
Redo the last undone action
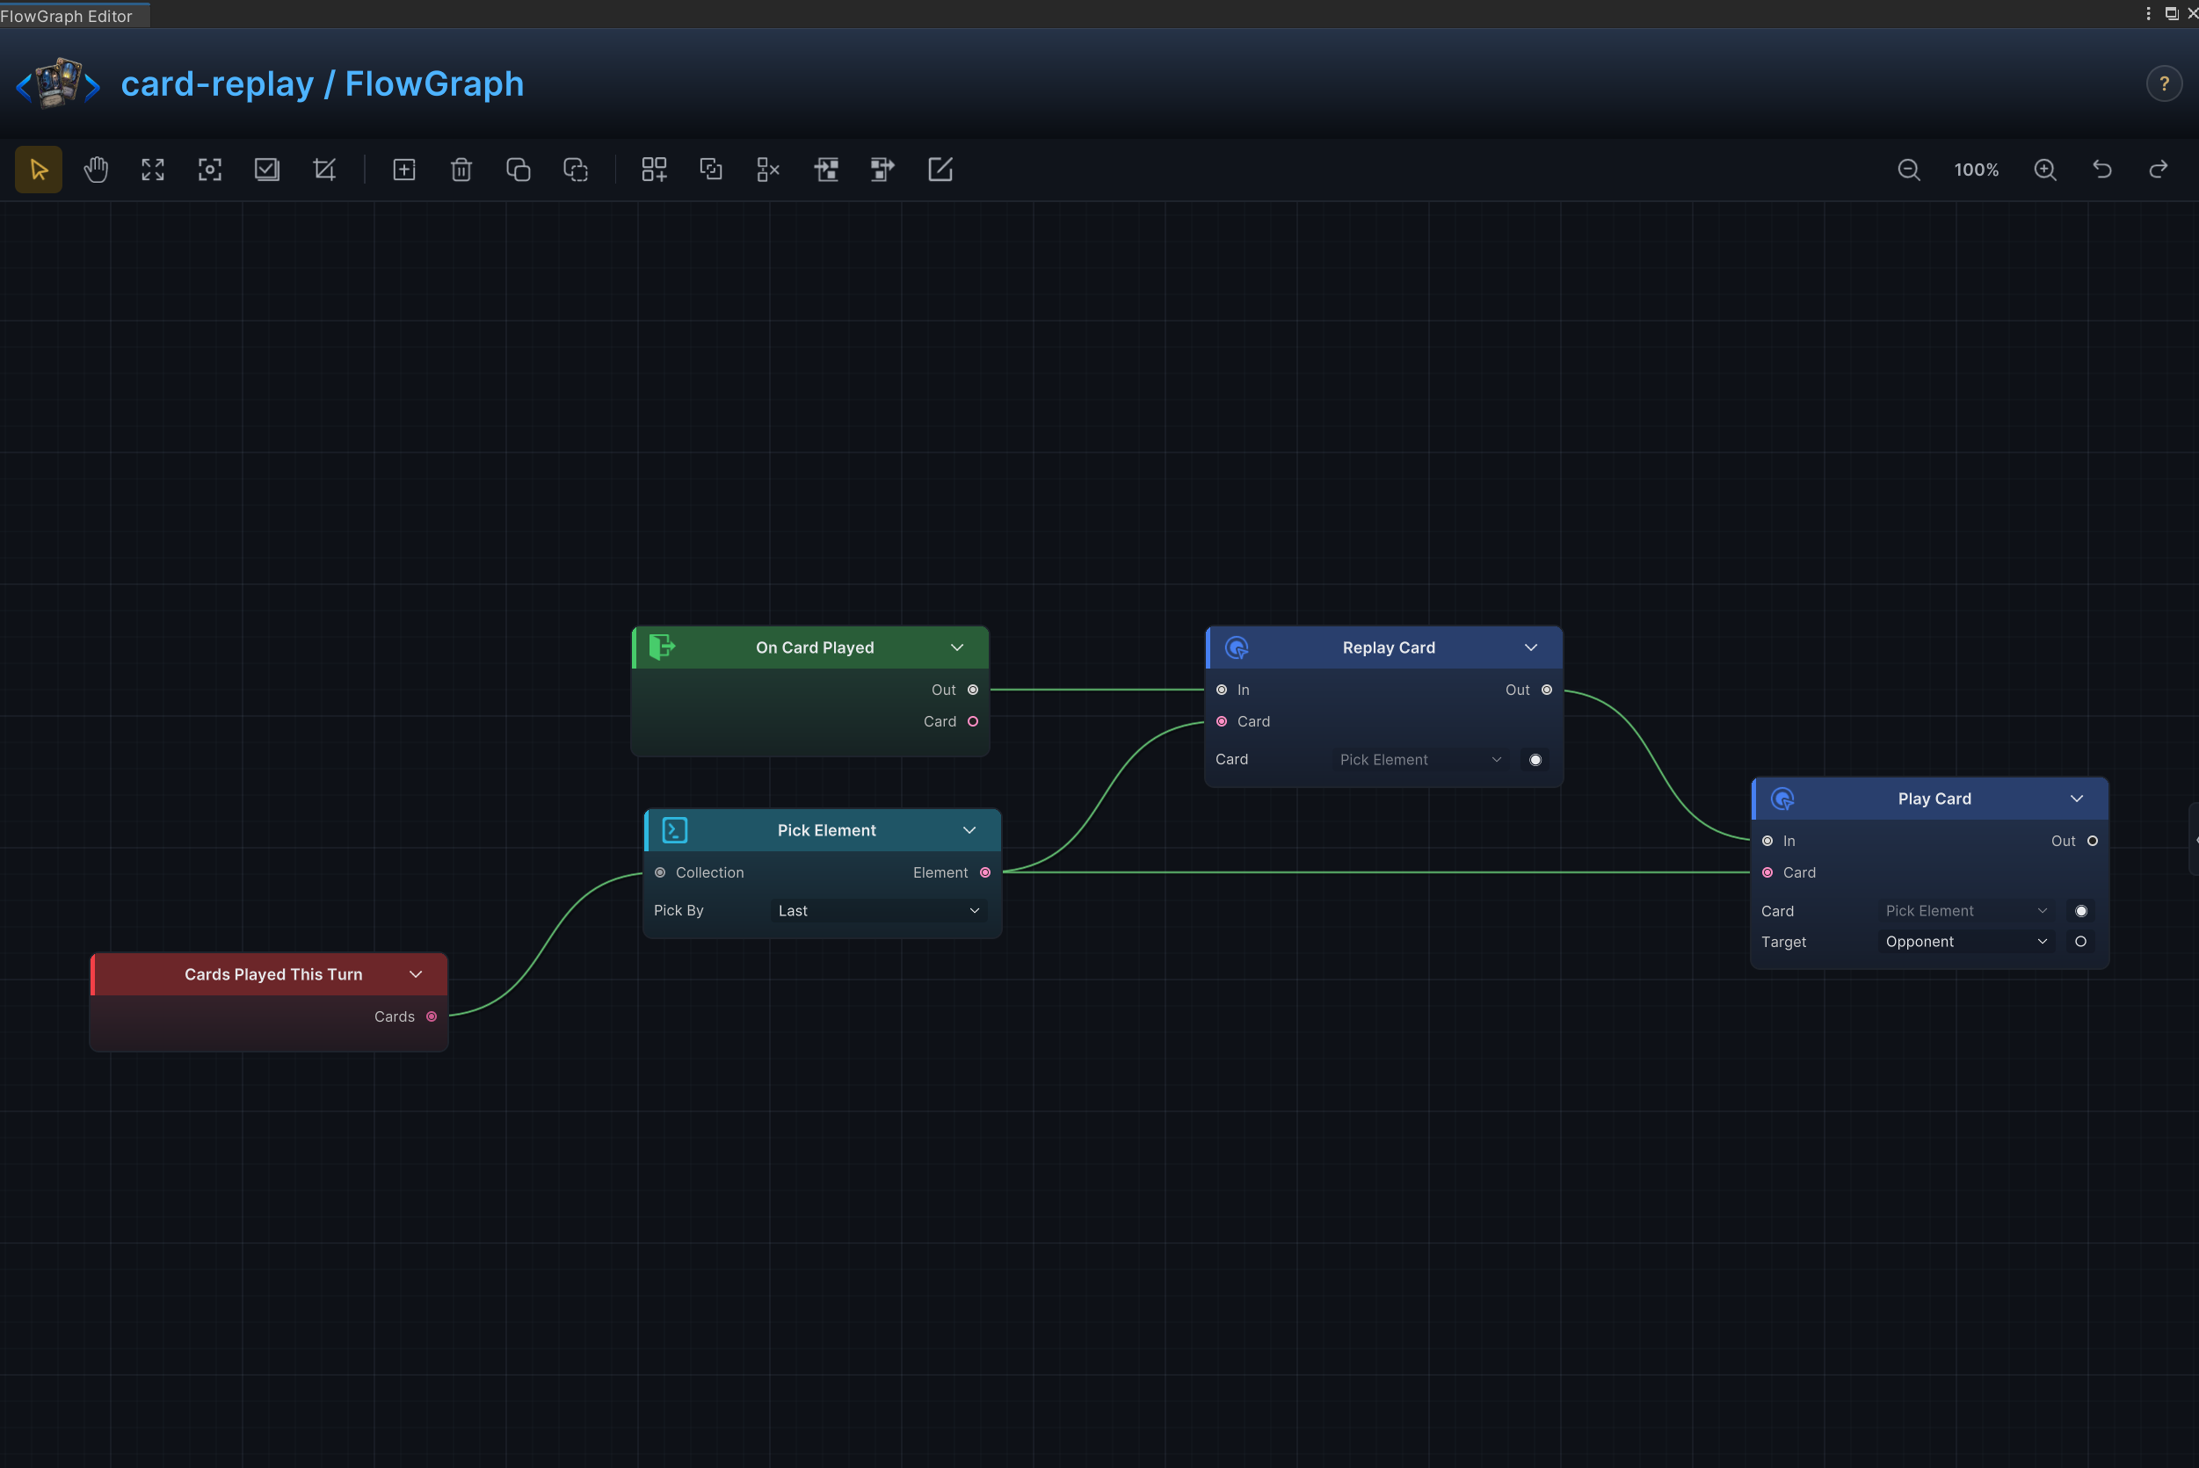click(x=2159, y=170)
